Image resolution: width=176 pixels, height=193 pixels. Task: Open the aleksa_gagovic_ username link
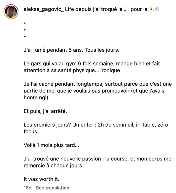[x=44, y=9]
